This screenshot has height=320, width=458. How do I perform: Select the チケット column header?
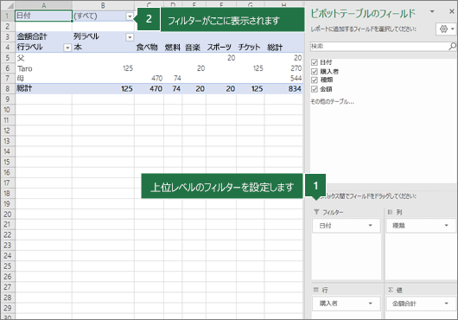[x=251, y=47]
